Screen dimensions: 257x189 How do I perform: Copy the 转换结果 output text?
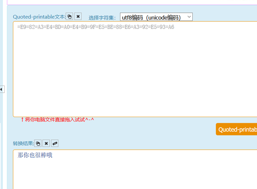(x=38, y=144)
